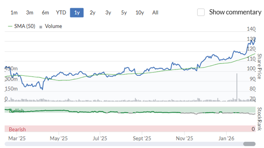Click the green SMA line legend icon
The image size is (264, 148).
point(10,26)
